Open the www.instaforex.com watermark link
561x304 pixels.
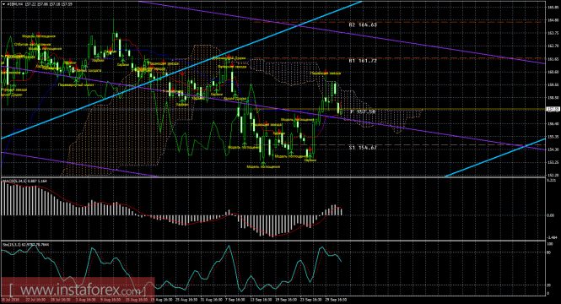pyautogui.click(x=78, y=290)
